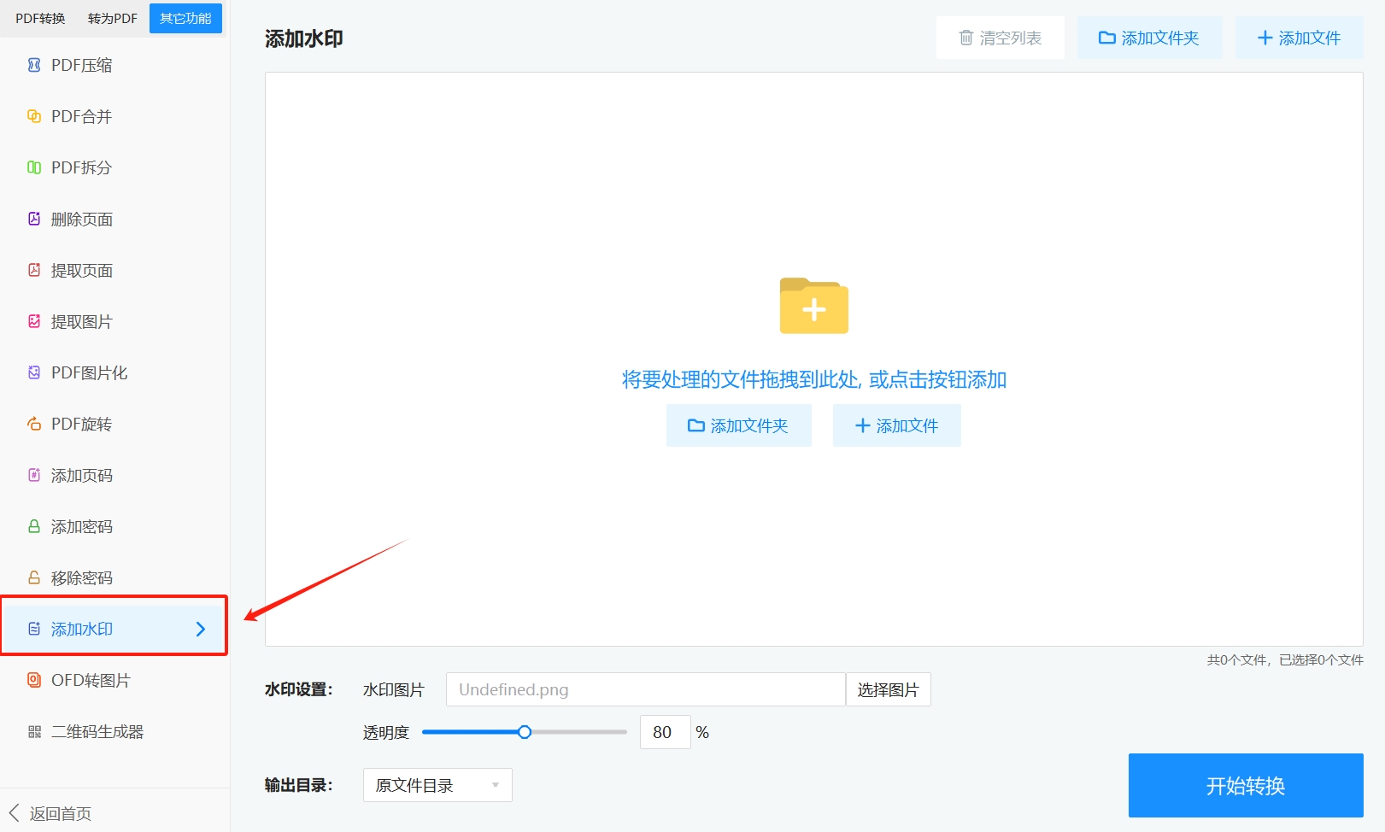Screen dimensions: 1385x832
Task: Click the 移除密码 unlock icon
Action: click(34, 577)
